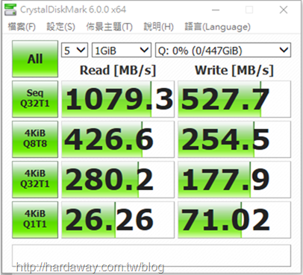Select the 4KiB Q8T8 read result 426.6

tap(118, 139)
